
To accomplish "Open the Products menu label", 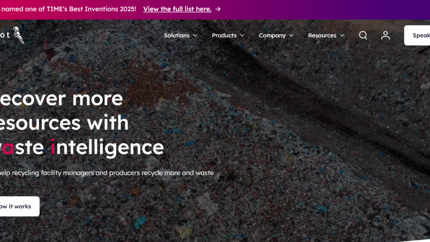I will [x=224, y=35].
